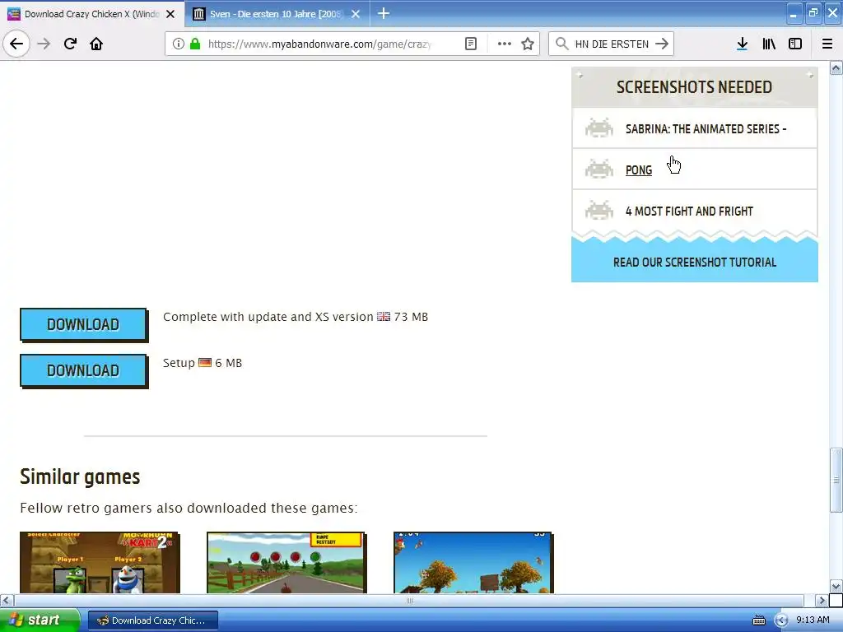Reload the current page

70,44
